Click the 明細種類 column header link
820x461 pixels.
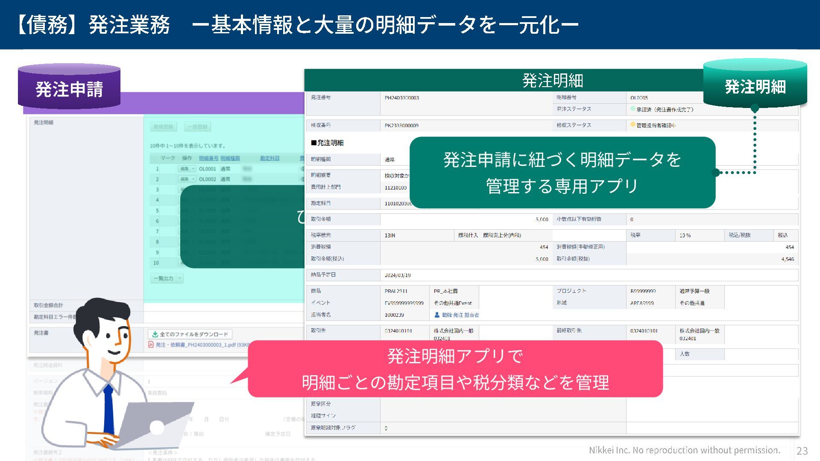(230, 158)
